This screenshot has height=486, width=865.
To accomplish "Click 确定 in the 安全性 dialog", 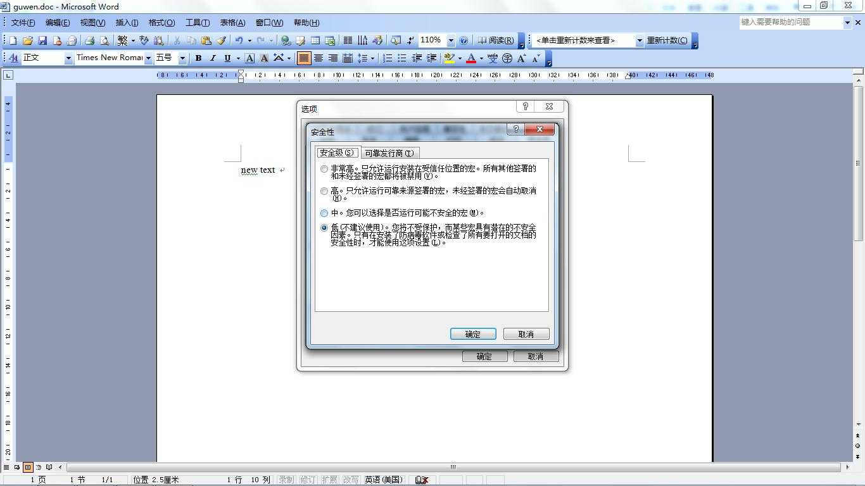I will 473,334.
